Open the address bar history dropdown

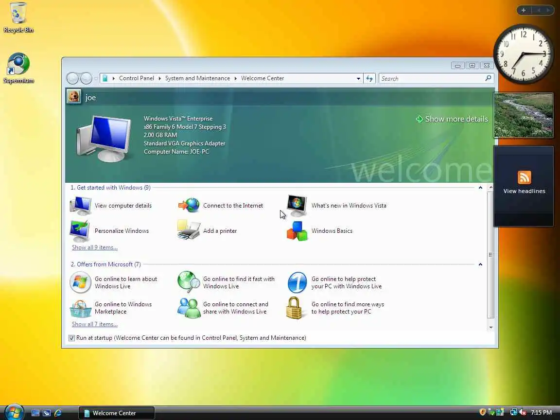pos(358,79)
